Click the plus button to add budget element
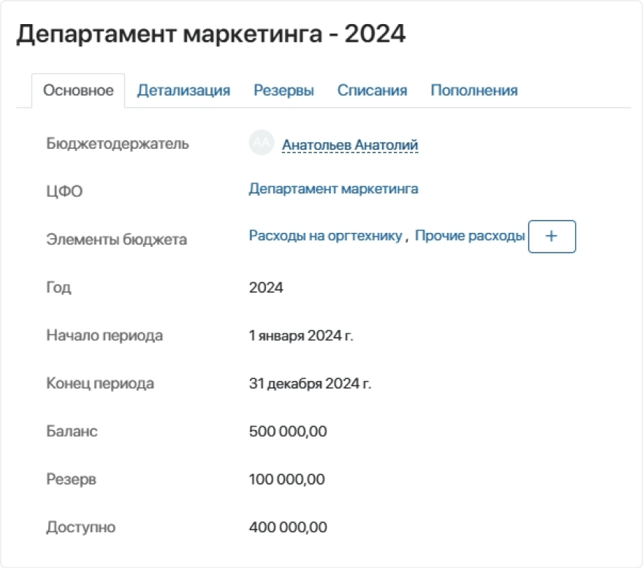Viewport: 643px width, 568px height. click(552, 237)
